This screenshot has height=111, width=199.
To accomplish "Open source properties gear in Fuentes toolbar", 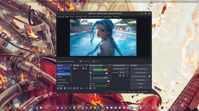I will (81, 88).
